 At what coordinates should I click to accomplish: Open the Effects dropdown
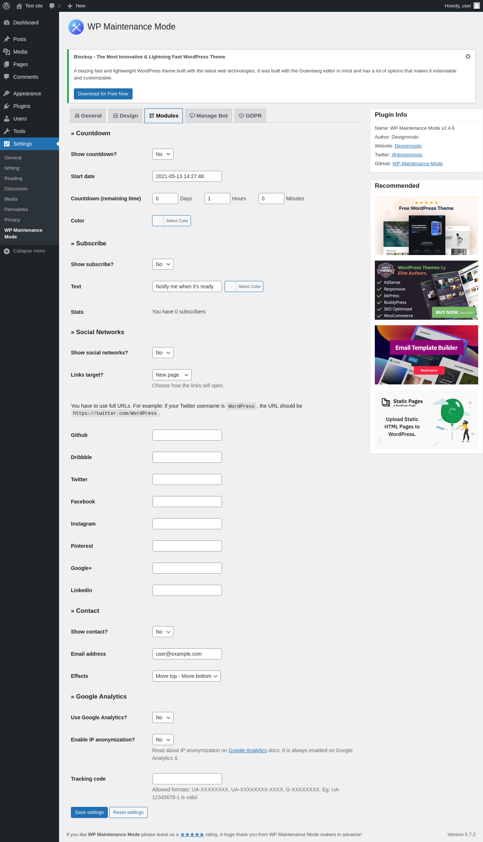[186, 676]
